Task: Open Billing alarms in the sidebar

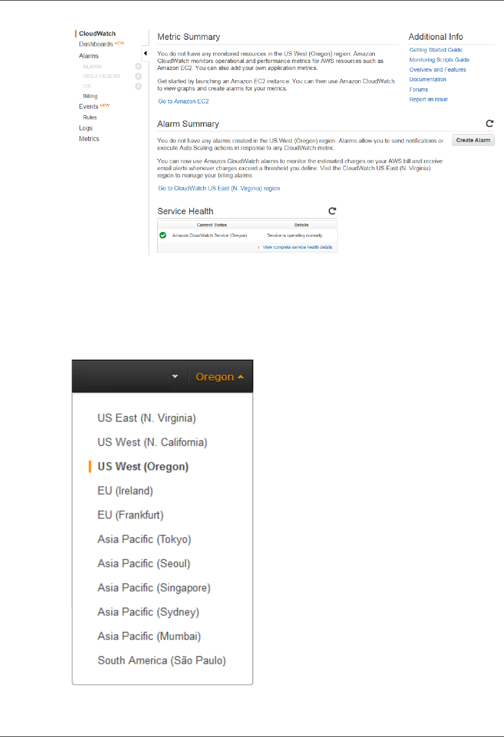Action: pos(90,96)
